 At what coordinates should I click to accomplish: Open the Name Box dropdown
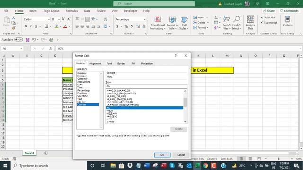coord(21,48)
